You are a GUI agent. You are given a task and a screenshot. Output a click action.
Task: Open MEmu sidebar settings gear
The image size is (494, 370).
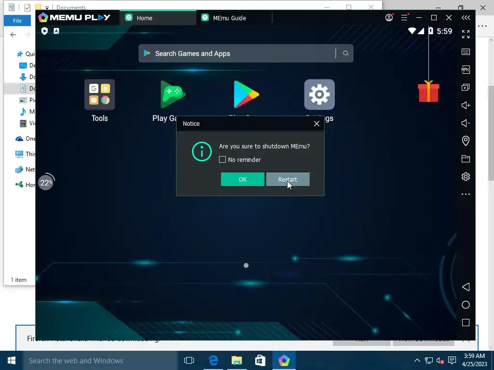click(466, 176)
